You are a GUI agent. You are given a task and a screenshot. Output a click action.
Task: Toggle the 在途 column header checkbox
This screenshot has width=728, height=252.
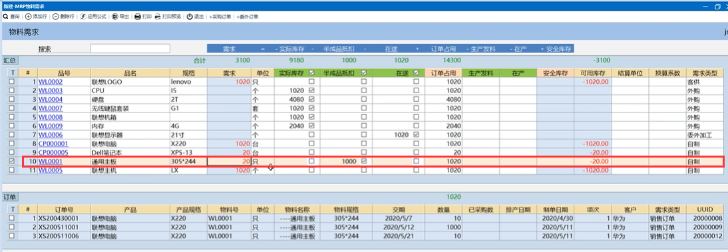click(416, 73)
